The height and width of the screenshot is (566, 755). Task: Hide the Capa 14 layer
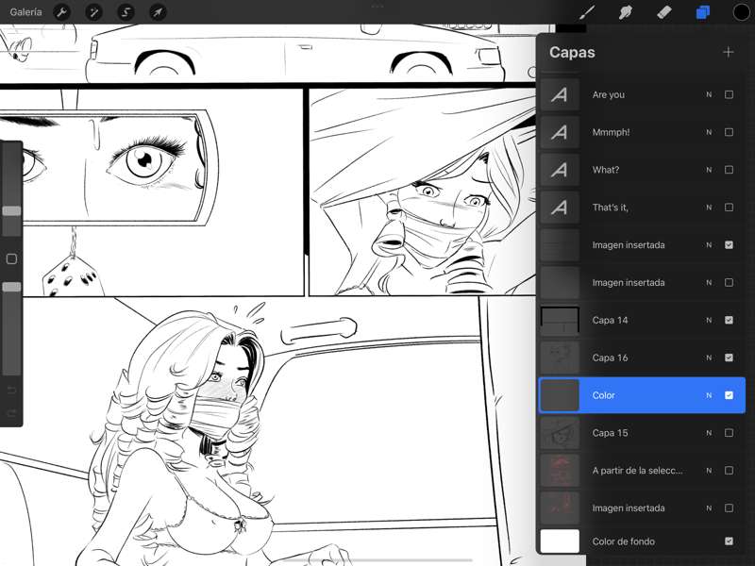(x=729, y=320)
